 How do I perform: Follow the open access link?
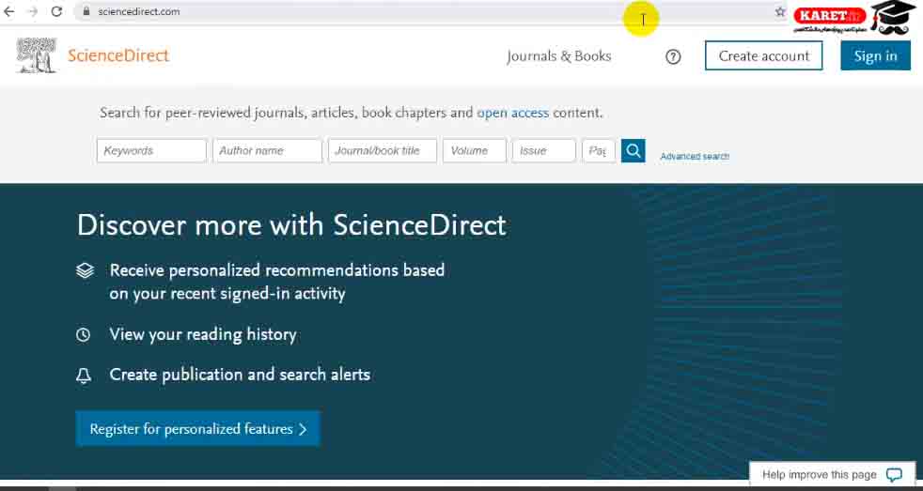click(x=512, y=113)
